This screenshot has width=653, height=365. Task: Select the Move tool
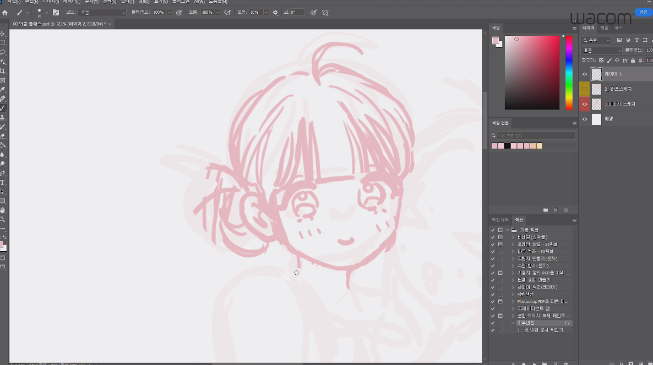[3, 34]
